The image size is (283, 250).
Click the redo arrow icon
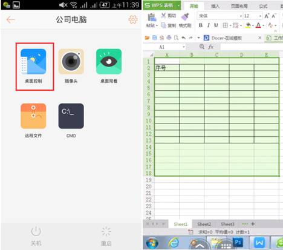[190, 38]
